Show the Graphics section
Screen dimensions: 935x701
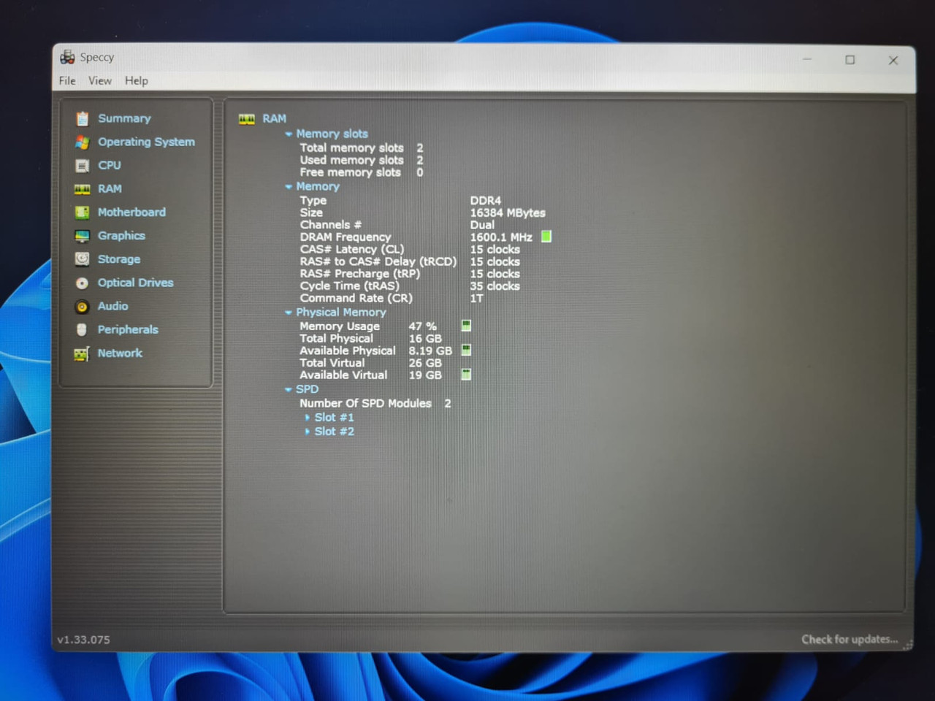[x=121, y=236]
